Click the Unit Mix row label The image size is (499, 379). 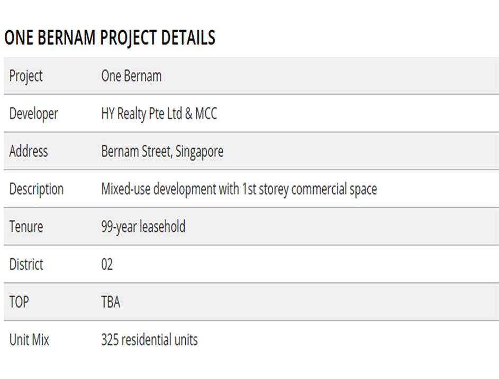point(29,339)
